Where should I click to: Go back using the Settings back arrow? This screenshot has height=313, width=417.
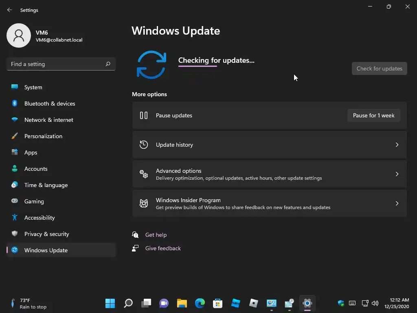click(10, 10)
